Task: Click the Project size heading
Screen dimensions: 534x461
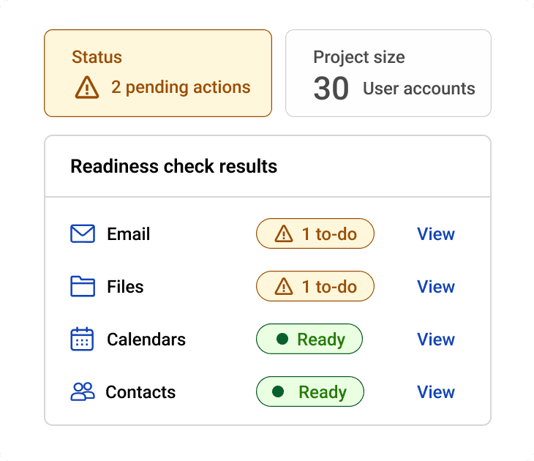Action: 359,57
